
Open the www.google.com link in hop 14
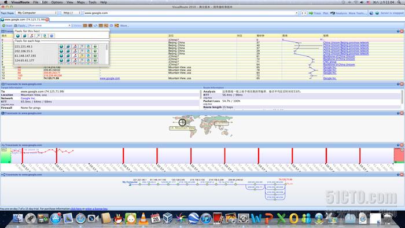pos(110,78)
